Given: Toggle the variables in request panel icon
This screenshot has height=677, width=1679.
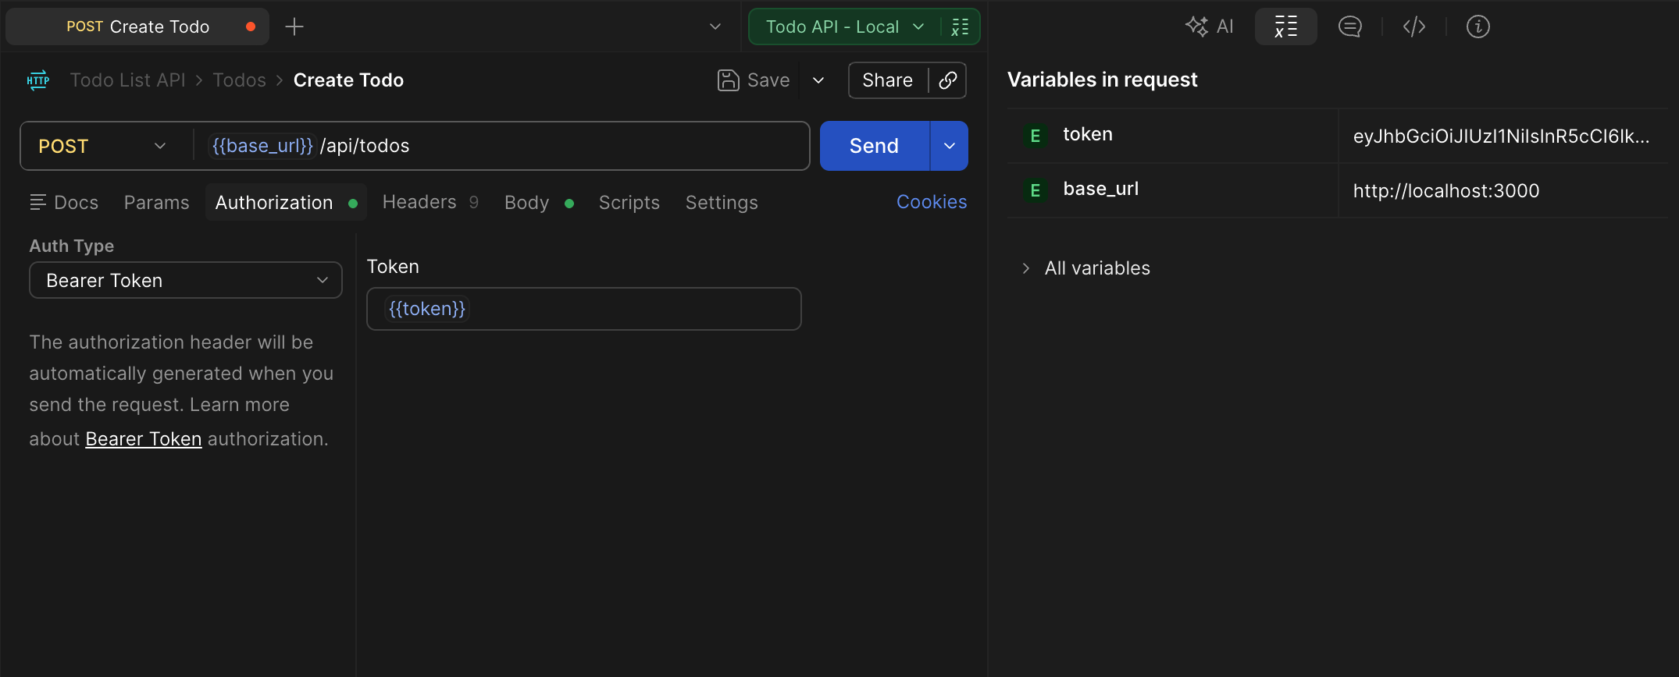Looking at the screenshot, I should pyautogui.click(x=1285, y=27).
